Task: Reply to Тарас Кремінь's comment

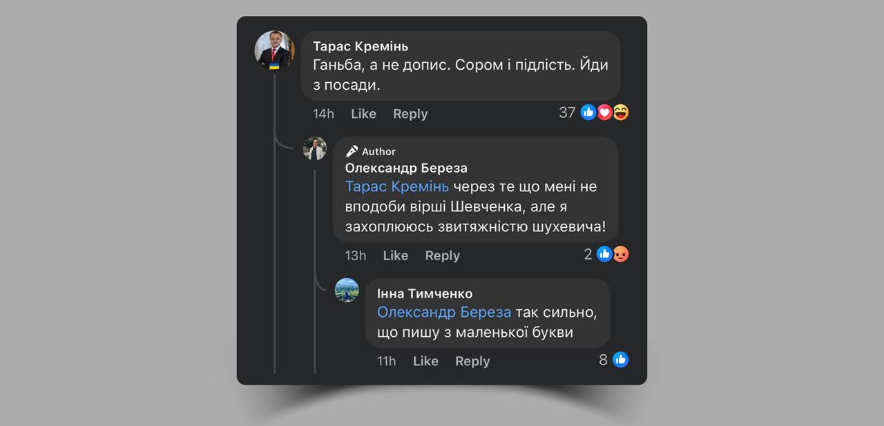Action: [410, 114]
